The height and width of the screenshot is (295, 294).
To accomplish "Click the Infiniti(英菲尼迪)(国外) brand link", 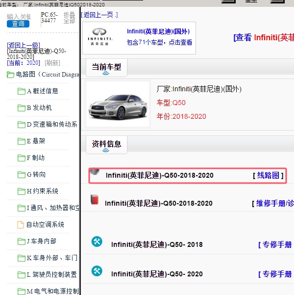I will [x=158, y=31].
